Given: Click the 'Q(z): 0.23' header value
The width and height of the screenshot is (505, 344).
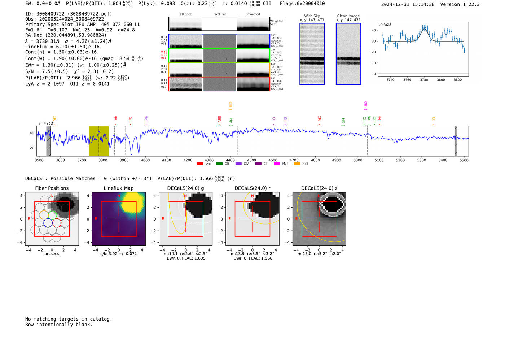Looking at the screenshot, I should pyautogui.click(x=194, y=4).
